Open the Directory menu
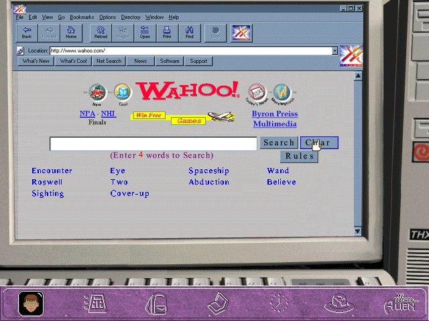The height and width of the screenshot is (321, 429). (x=131, y=17)
